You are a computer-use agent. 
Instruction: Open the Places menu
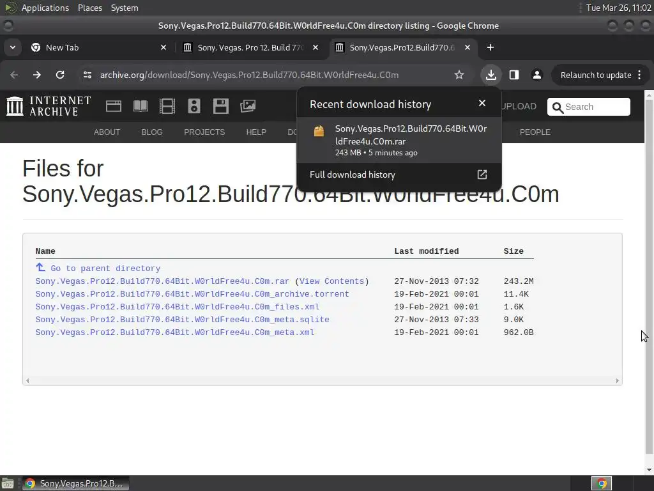click(89, 8)
